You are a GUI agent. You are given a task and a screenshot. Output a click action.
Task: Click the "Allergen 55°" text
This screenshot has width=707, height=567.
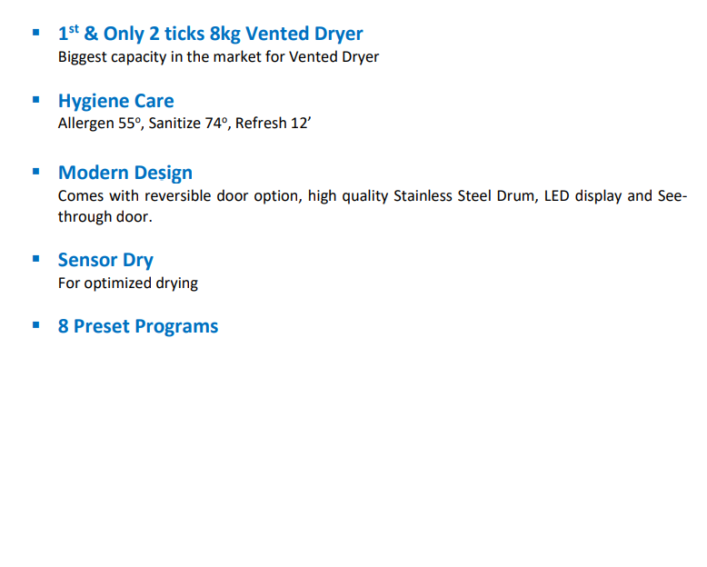pos(100,124)
